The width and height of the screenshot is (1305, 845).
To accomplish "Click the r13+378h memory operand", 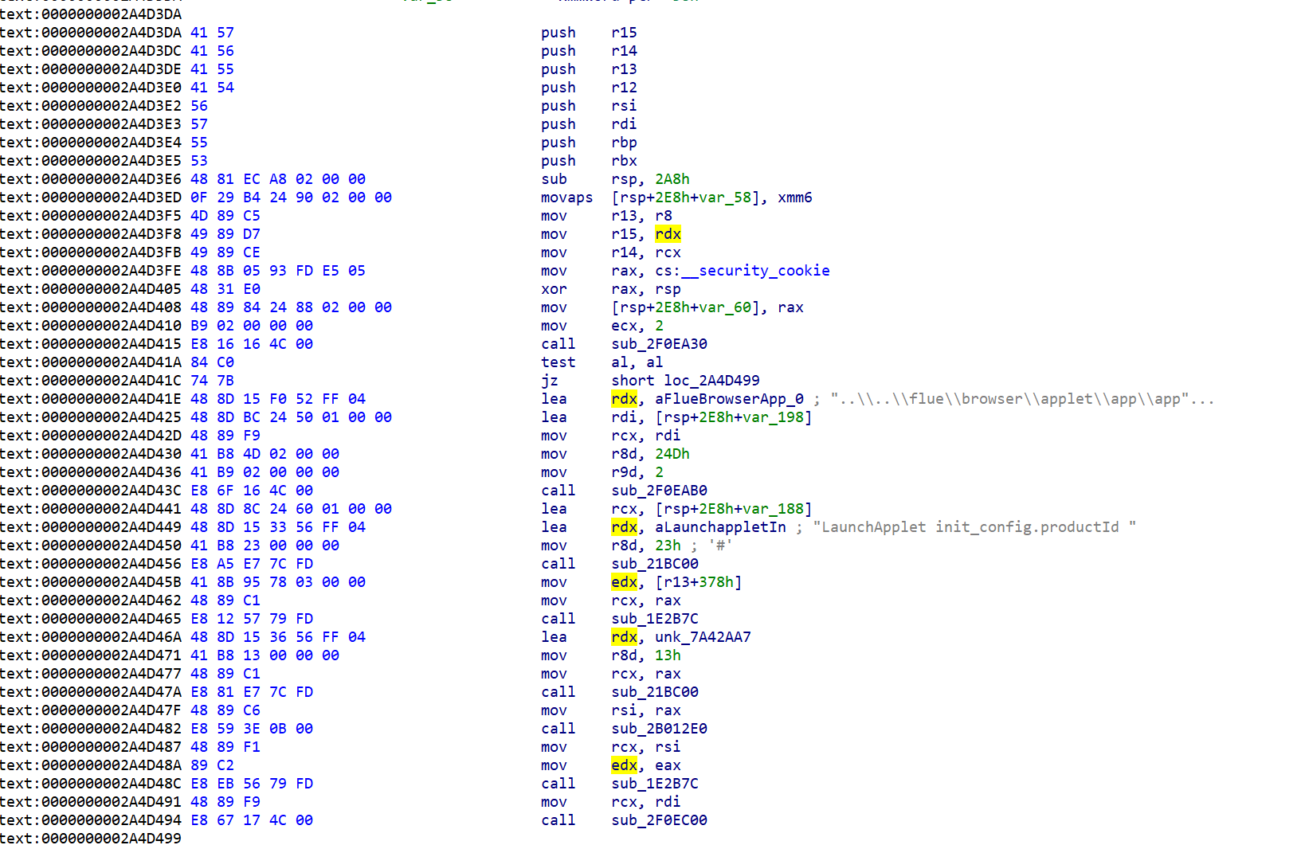I will pyautogui.click(x=698, y=582).
